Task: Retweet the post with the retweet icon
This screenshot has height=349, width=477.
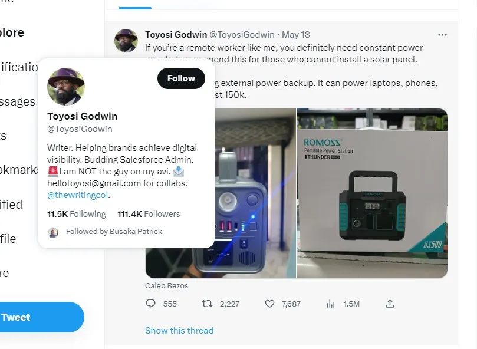Action: pos(206,304)
